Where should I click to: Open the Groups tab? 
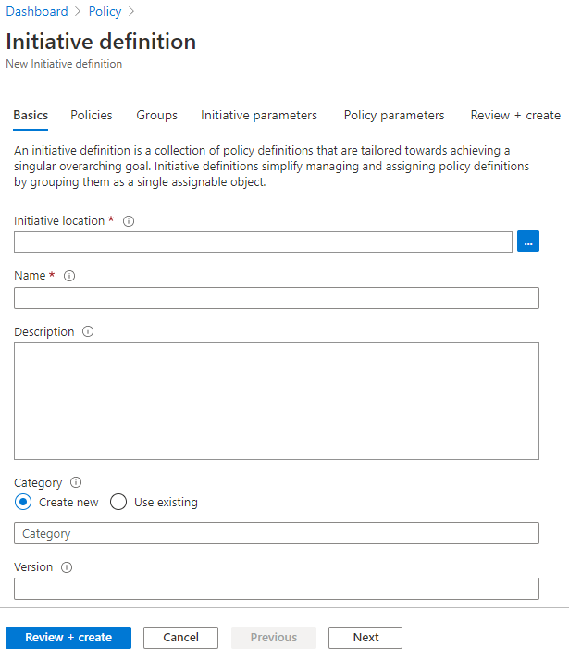(x=157, y=116)
